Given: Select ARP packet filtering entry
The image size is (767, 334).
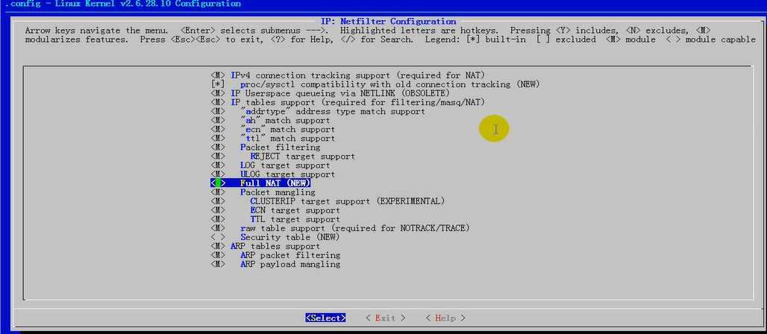Looking at the screenshot, I should tap(290, 255).
